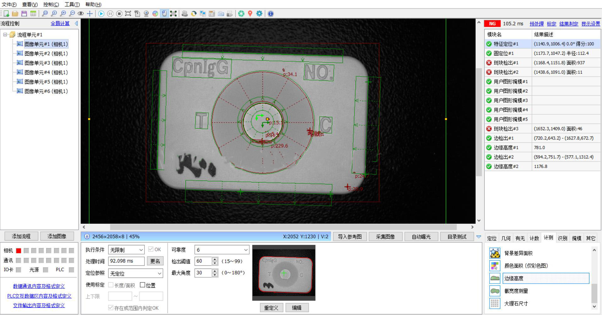Click the users toolbar icon
Image resolution: width=602 pixels, height=315 pixels.
185,14
